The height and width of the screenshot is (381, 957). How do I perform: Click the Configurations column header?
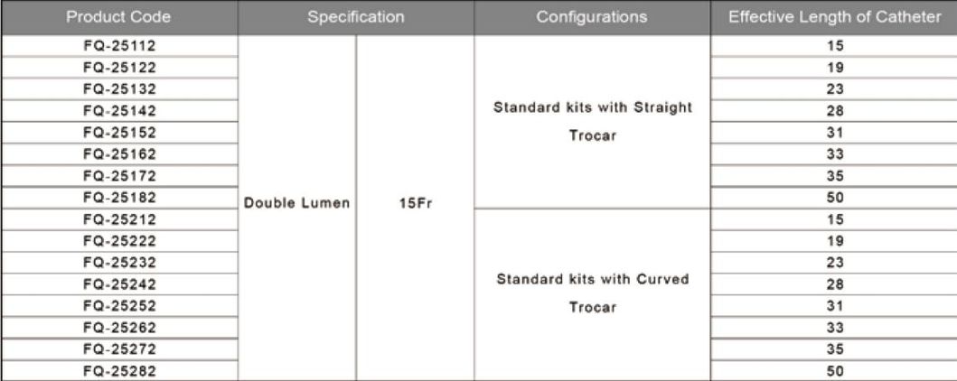592,17
